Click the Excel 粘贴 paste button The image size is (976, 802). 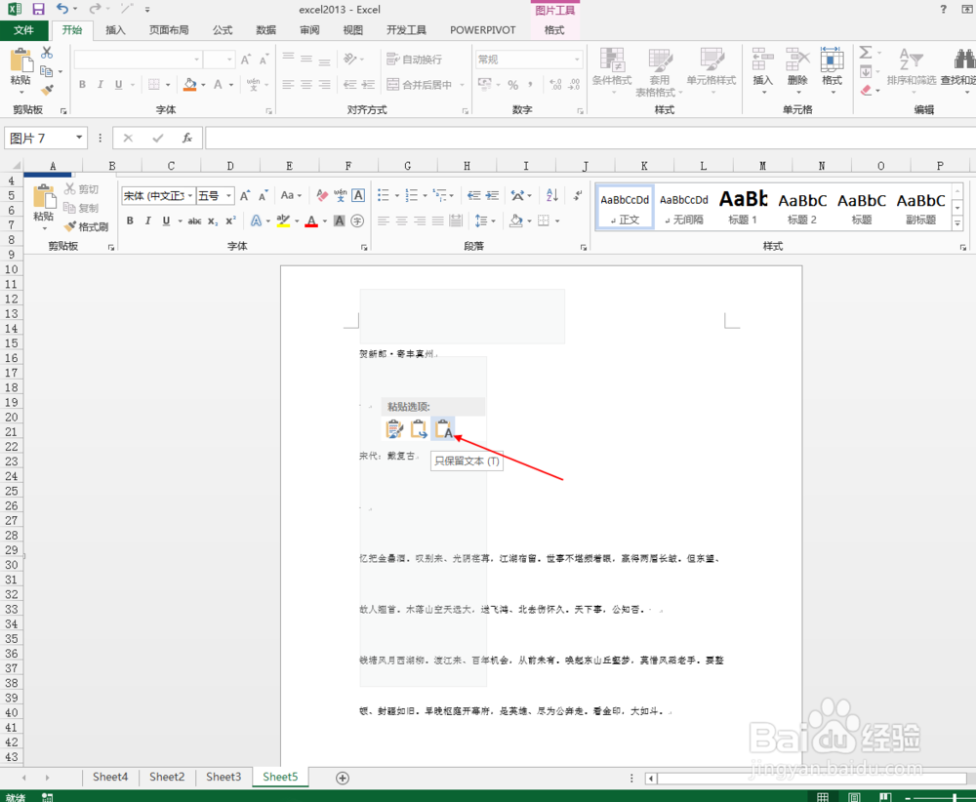(20, 71)
